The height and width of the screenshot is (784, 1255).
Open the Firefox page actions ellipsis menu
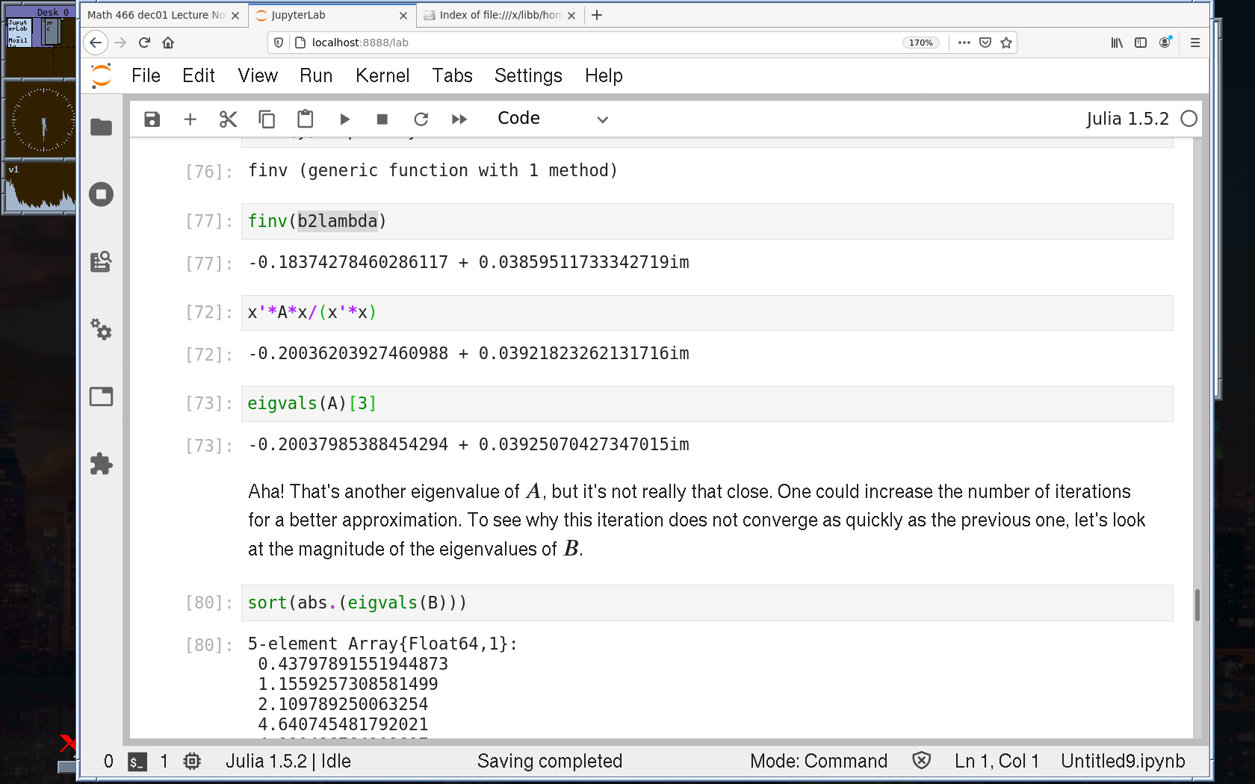[x=964, y=43]
